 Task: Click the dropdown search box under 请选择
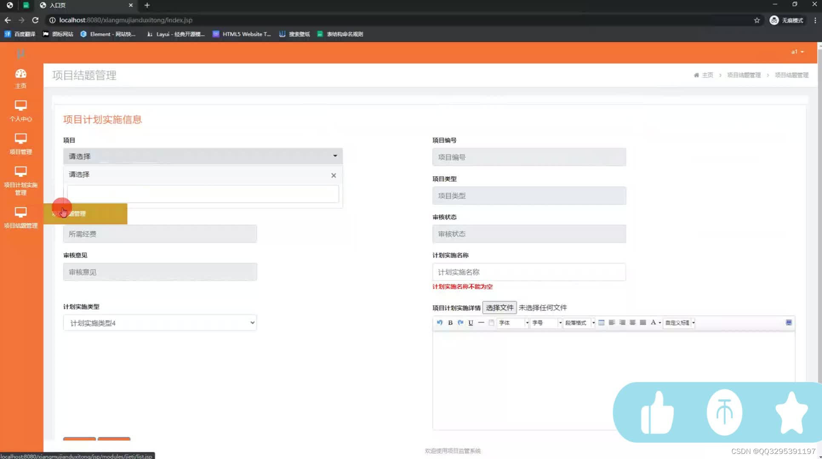pos(203,194)
